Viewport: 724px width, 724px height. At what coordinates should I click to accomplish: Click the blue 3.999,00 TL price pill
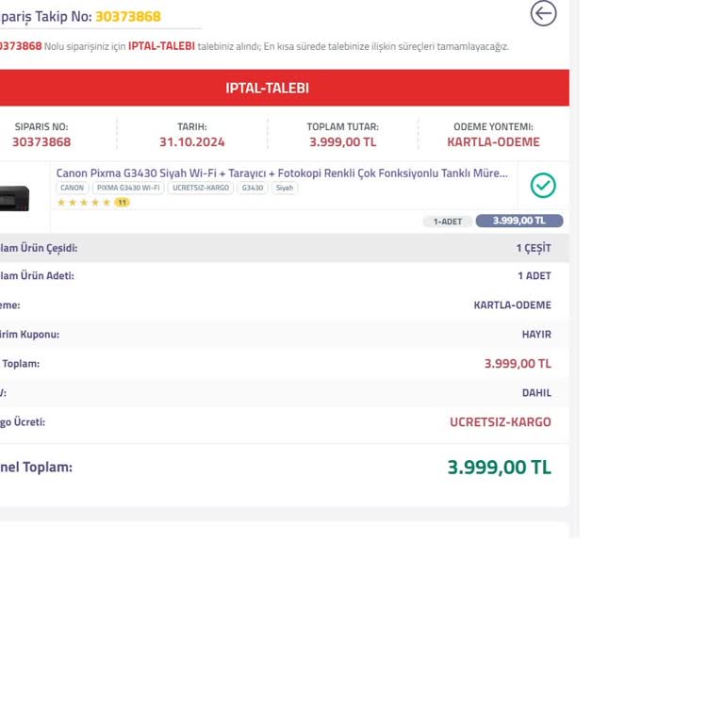[519, 221]
